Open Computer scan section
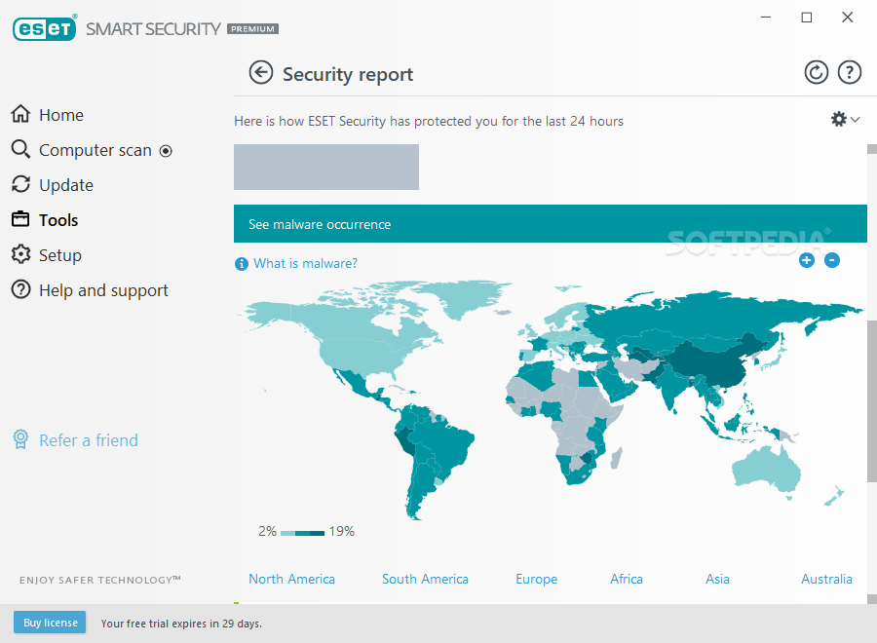877x643 pixels. point(95,150)
